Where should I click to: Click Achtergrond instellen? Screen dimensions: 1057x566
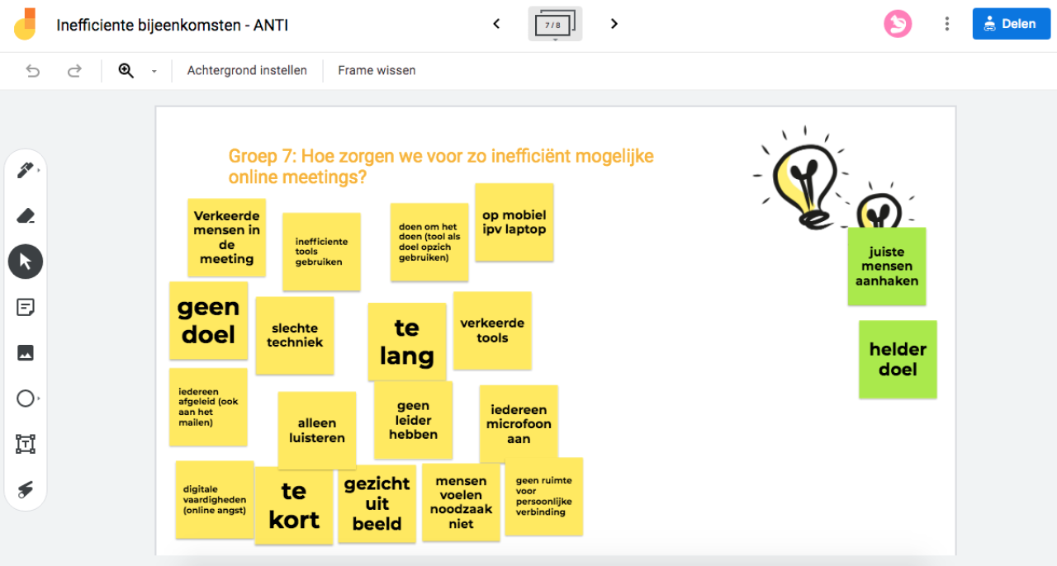pos(247,71)
